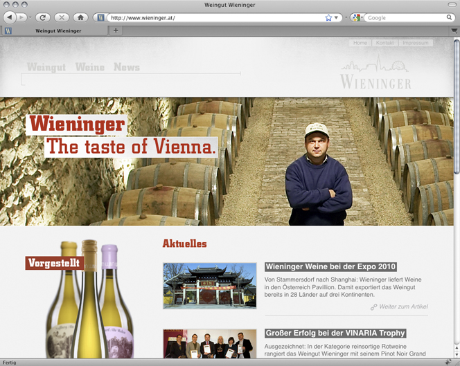Click the forward navigation arrow
This screenshot has height=366, width=460.
point(21,17)
